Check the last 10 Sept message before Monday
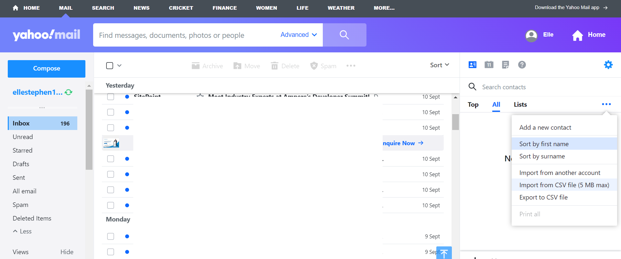Viewport: 621px width, 259px height. (111, 205)
